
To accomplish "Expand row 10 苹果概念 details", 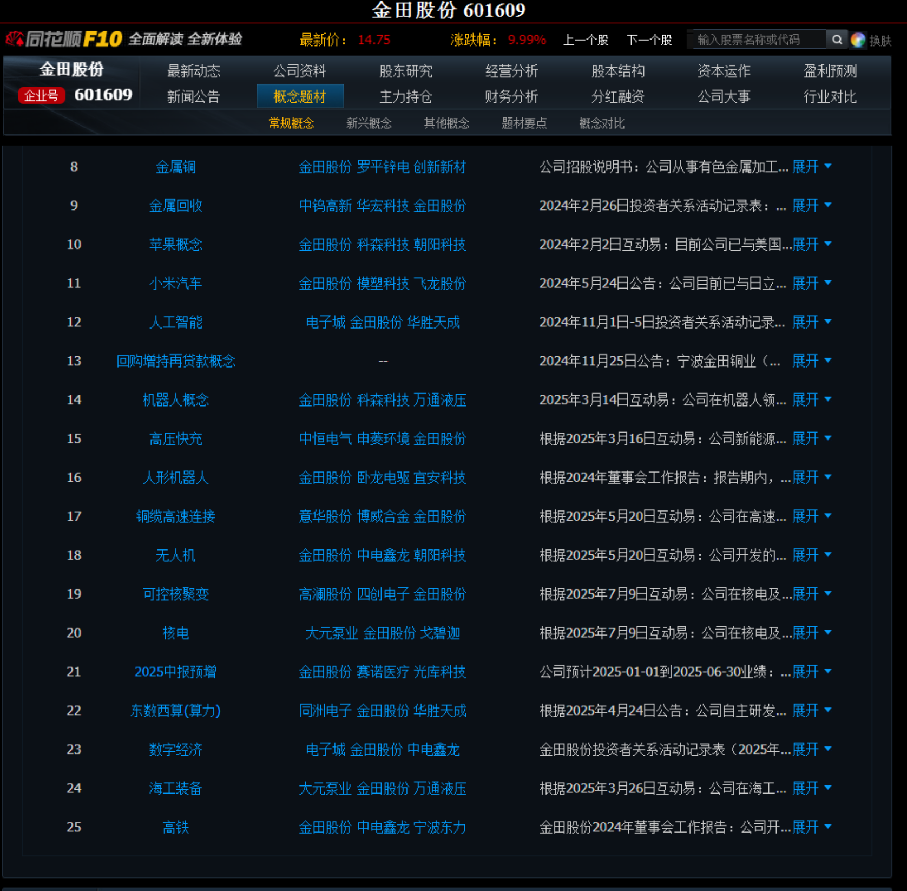I will [811, 245].
